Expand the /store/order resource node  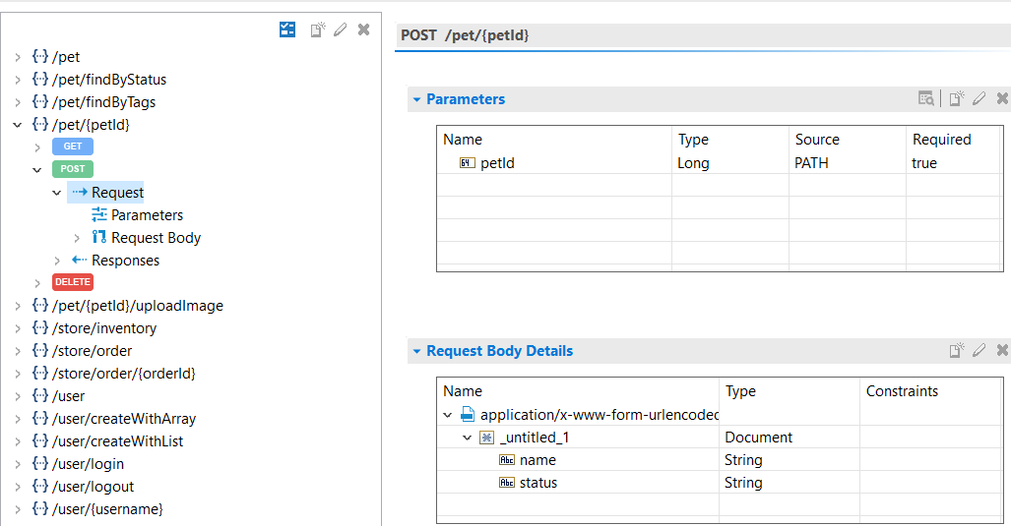point(18,351)
